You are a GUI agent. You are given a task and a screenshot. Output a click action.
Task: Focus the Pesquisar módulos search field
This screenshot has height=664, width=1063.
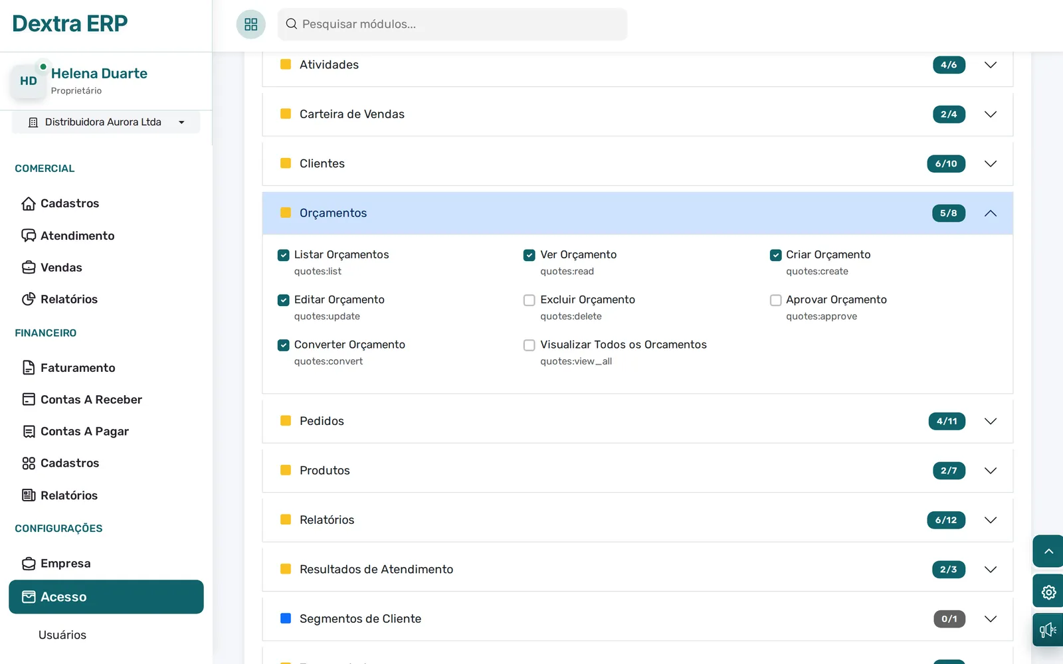point(452,25)
